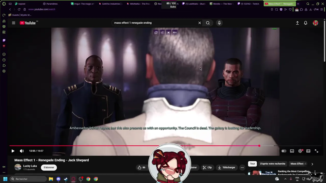The width and height of the screenshot is (326, 183).
Task: Submit search with the magnifier button
Action: pos(208,23)
